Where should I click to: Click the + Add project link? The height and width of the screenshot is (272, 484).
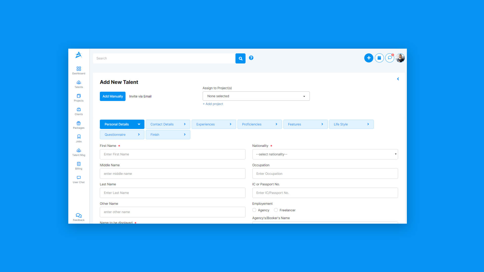[213, 104]
